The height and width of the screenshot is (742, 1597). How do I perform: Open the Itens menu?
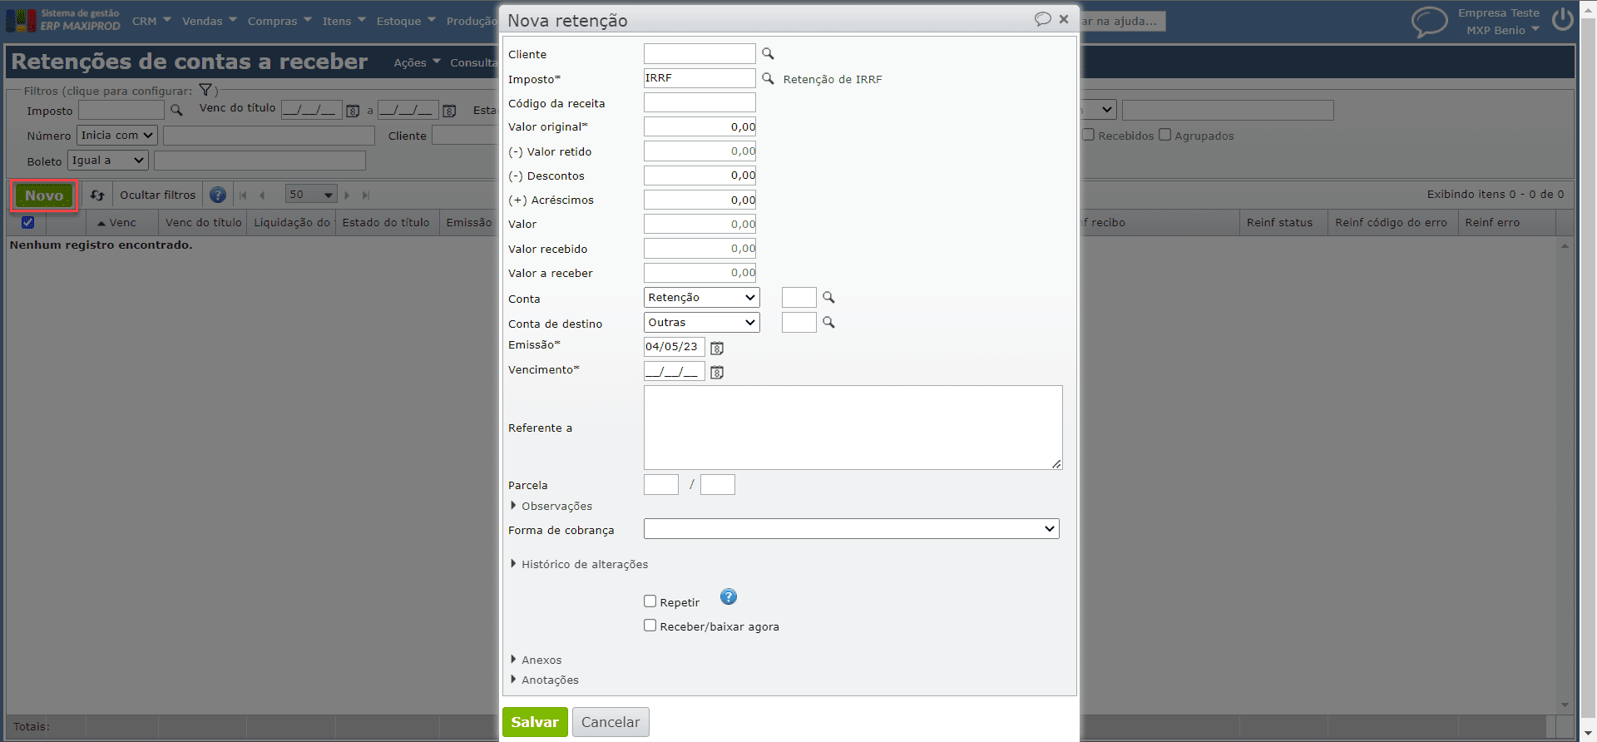click(344, 21)
